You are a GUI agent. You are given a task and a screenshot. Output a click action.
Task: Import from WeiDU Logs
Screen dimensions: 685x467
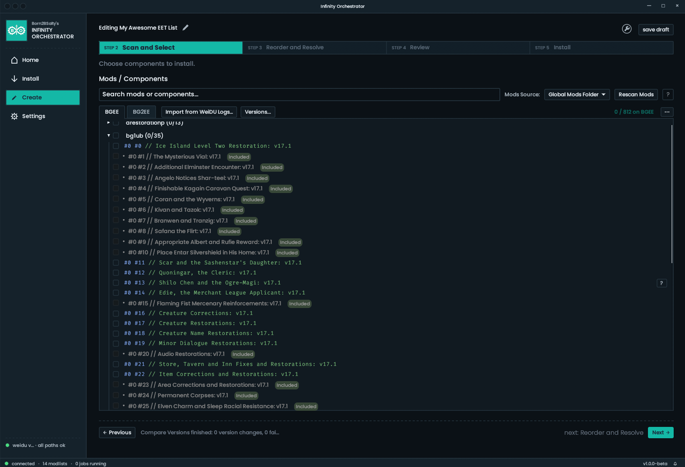[199, 112]
